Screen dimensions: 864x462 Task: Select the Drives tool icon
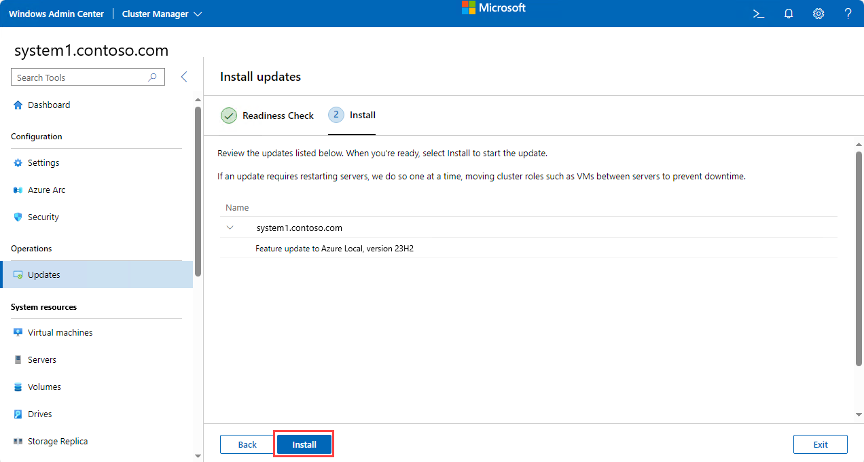pyautogui.click(x=16, y=414)
